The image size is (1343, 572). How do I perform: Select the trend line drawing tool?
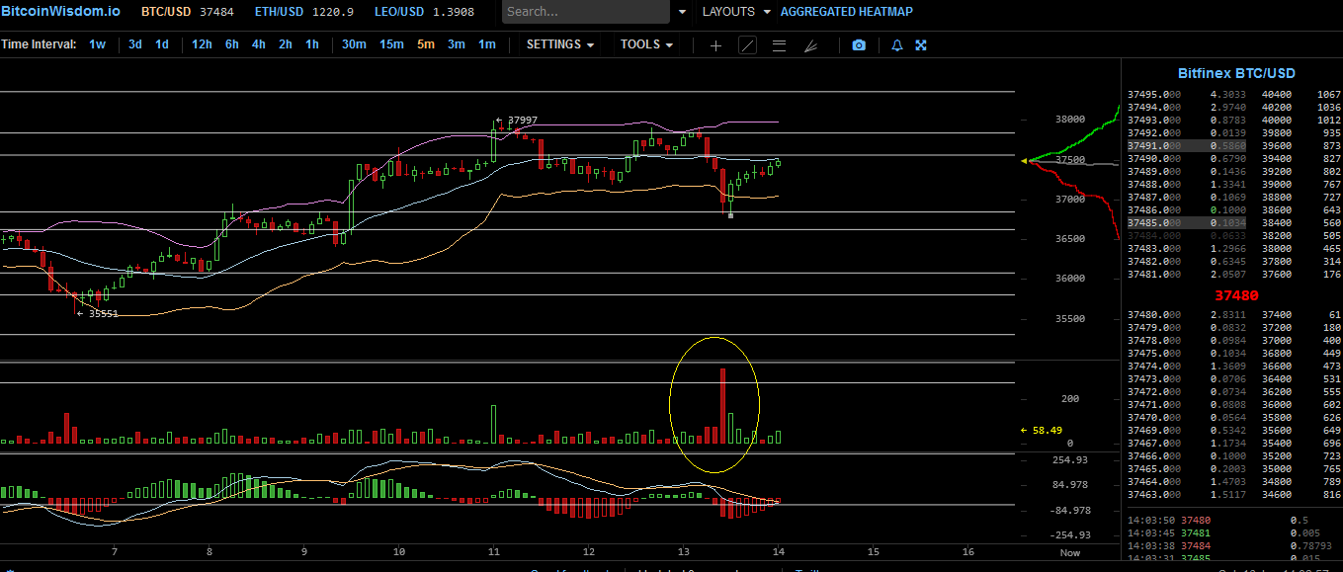[748, 45]
